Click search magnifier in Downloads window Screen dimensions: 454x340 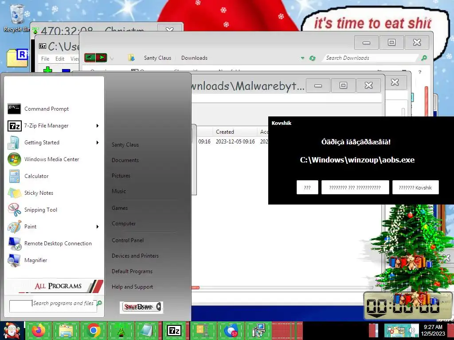point(424,58)
